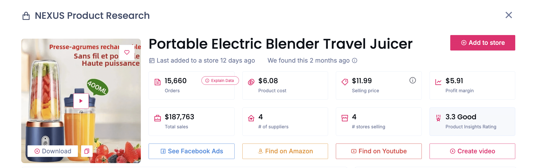Click the Profit margin chart icon
This screenshot has height=168, width=537.
439,81
